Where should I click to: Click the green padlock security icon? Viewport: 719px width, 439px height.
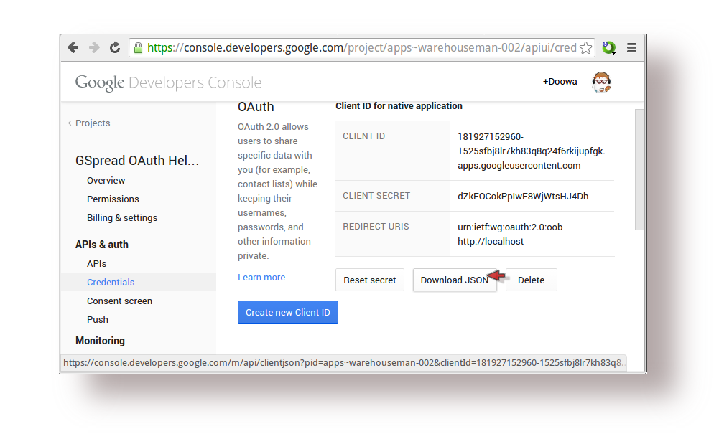[x=138, y=47]
